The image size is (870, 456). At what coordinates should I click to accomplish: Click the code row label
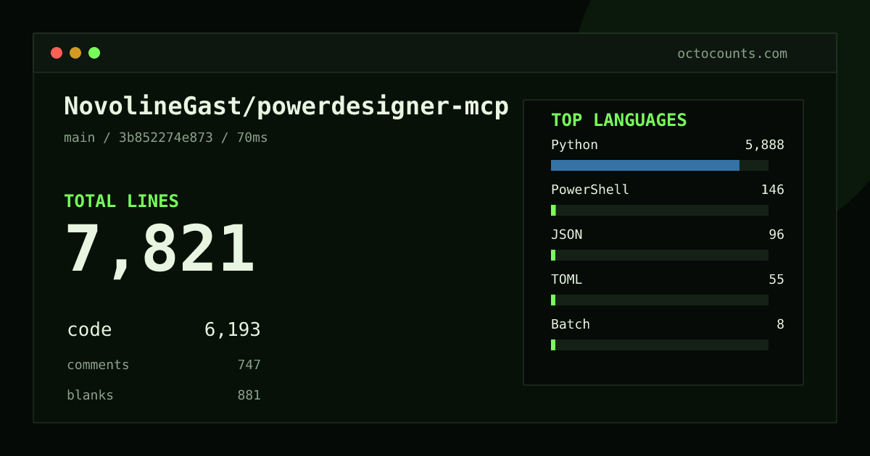pyautogui.click(x=90, y=330)
